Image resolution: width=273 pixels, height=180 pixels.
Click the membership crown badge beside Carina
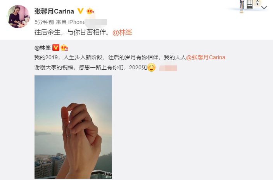point(90,11)
